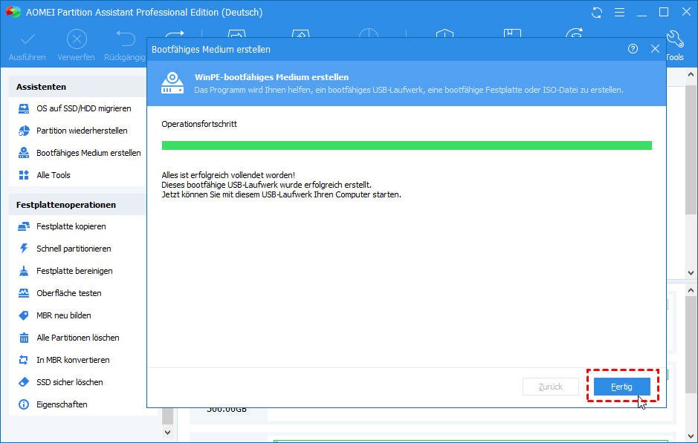The width and height of the screenshot is (698, 443).
Task: Select Festplatte bereinigen
Action: (74, 271)
